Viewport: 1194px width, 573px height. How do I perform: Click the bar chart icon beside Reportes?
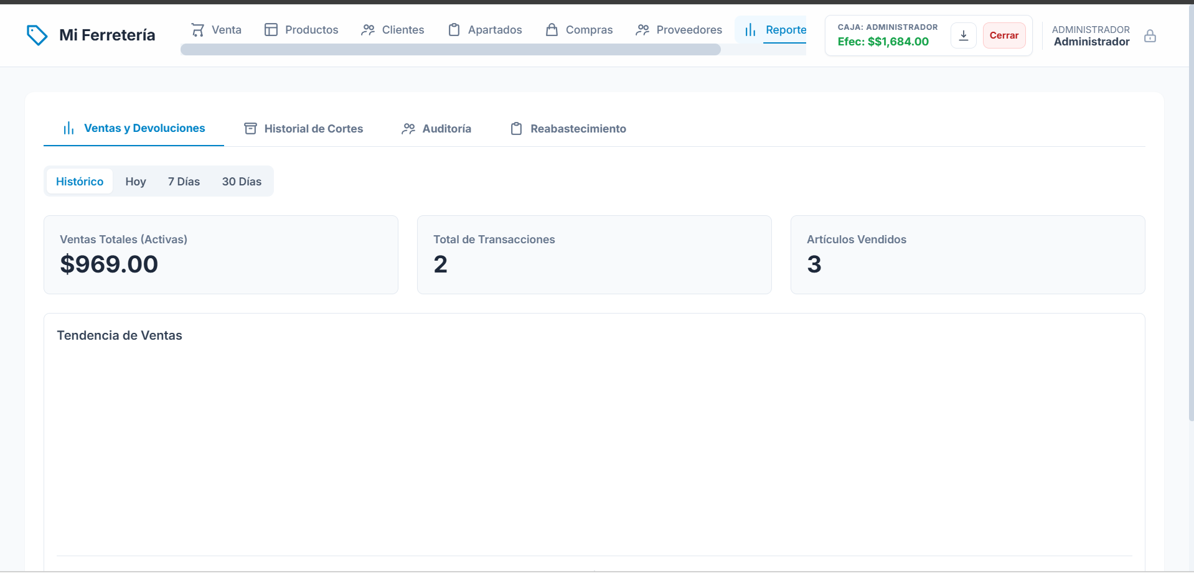click(750, 30)
